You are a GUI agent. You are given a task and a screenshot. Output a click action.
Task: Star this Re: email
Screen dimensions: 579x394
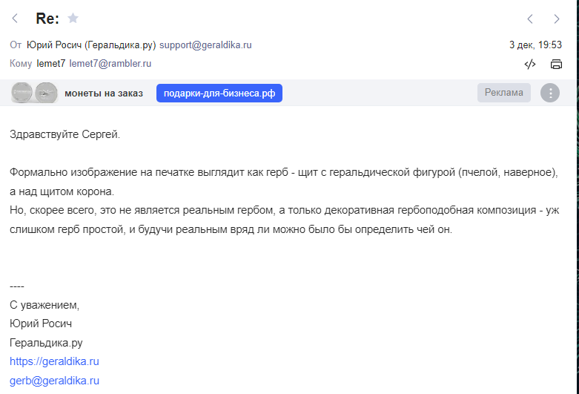[x=73, y=18]
